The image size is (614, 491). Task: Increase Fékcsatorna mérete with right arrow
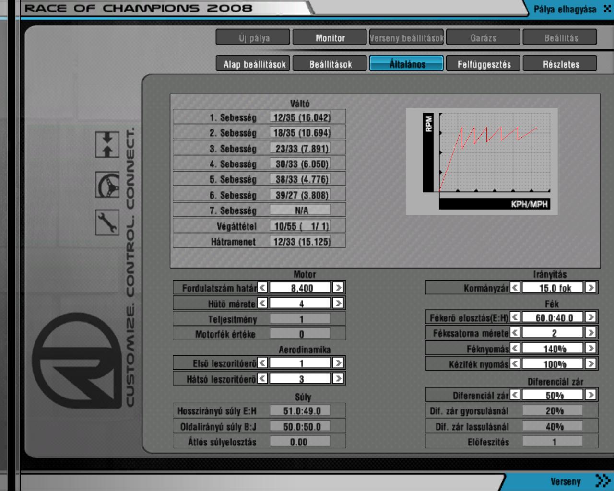(591, 332)
